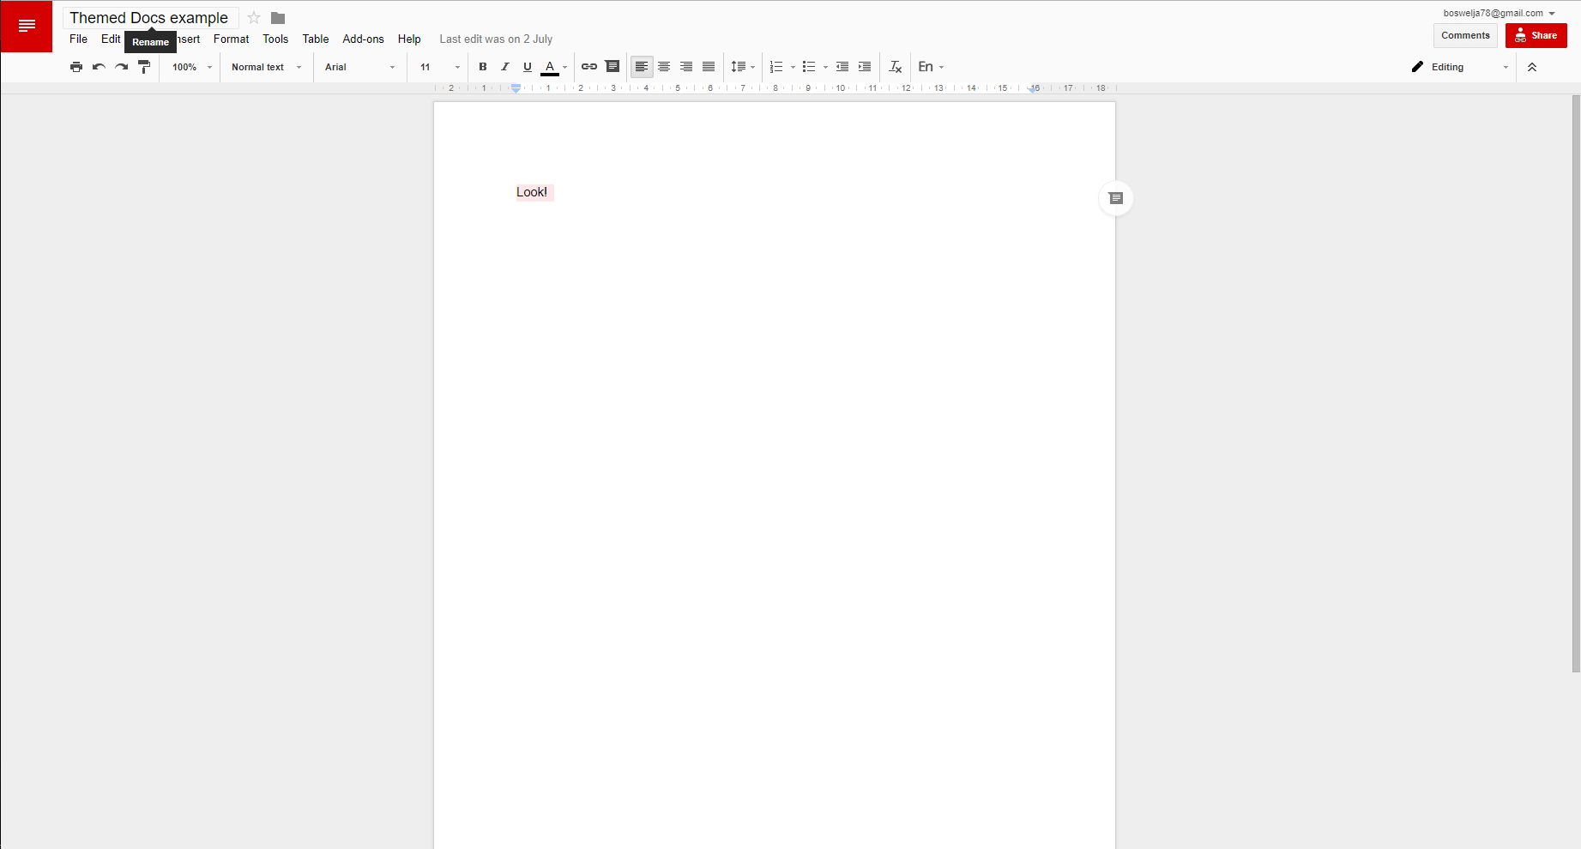Open the Format menu
The height and width of the screenshot is (849, 1581).
point(231,39)
